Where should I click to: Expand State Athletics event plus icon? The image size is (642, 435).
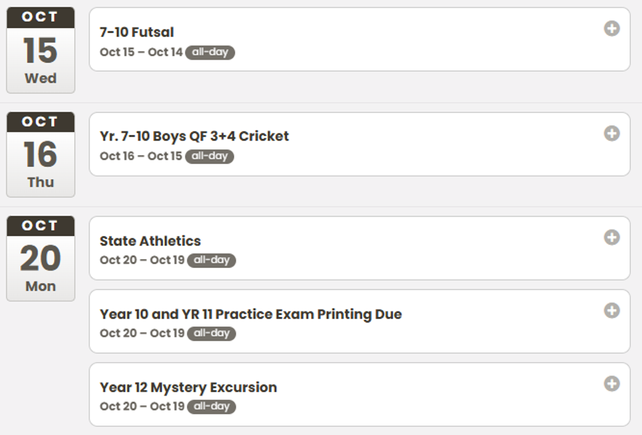pyautogui.click(x=612, y=237)
